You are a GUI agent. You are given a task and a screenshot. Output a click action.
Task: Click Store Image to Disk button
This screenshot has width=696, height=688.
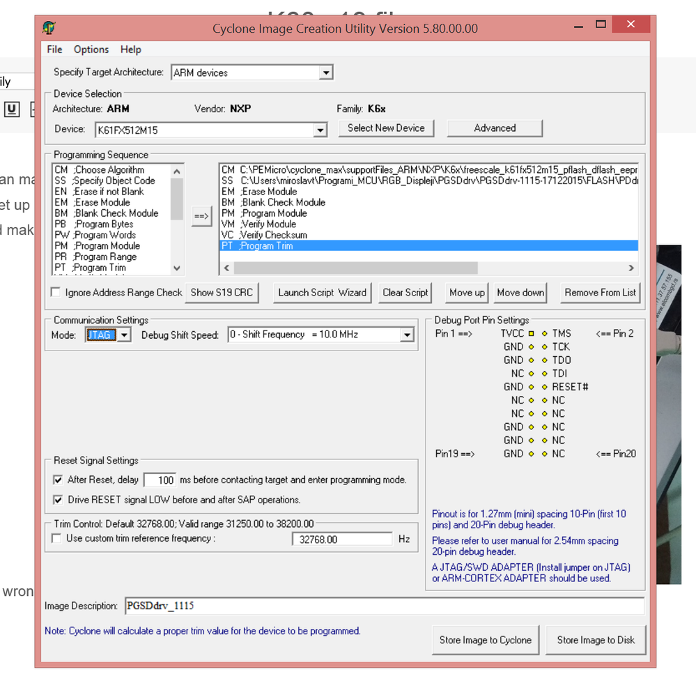tap(595, 640)
